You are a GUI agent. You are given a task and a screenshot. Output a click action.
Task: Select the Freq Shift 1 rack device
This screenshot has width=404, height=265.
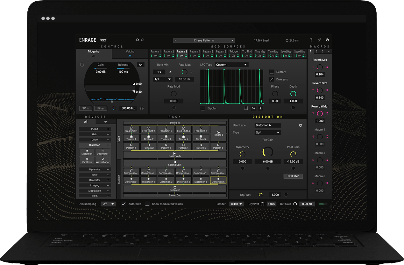pos(131,129)
